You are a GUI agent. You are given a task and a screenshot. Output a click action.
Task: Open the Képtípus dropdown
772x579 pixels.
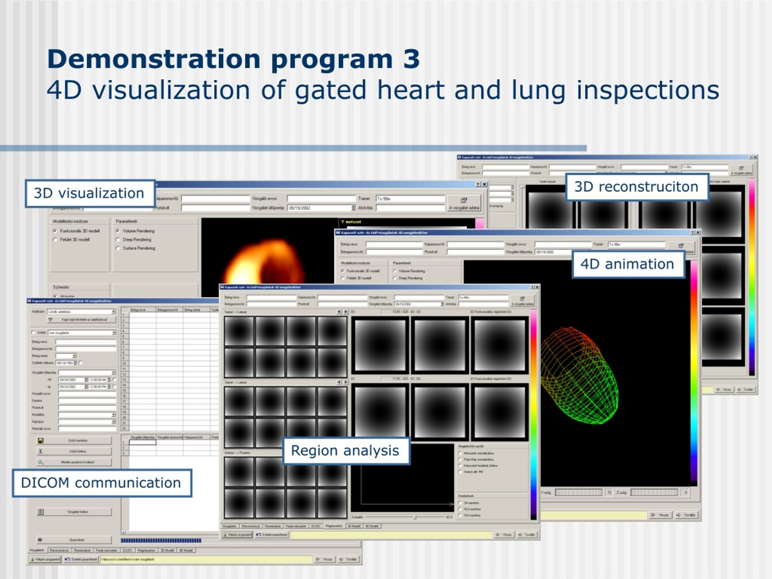pos(113,422)
